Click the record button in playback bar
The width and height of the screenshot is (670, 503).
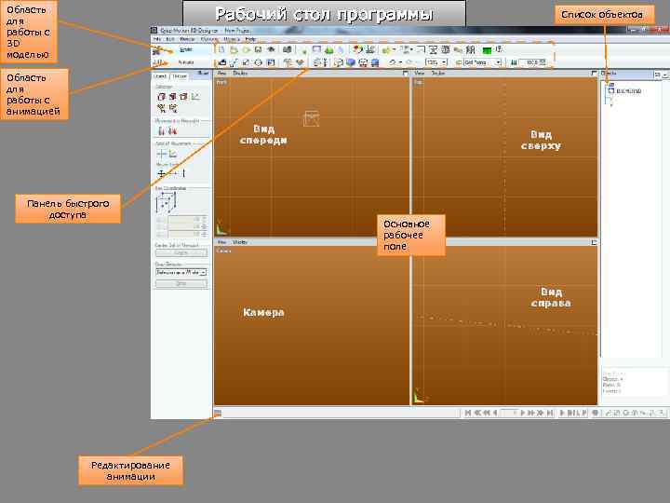595,413
